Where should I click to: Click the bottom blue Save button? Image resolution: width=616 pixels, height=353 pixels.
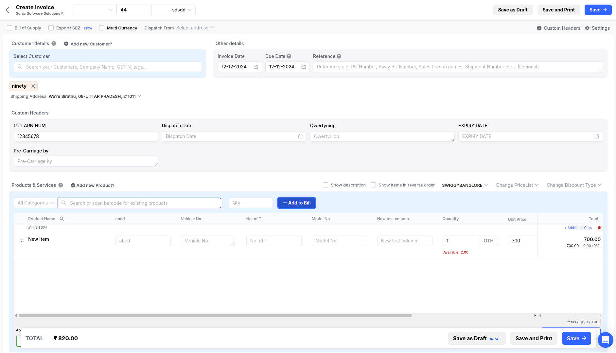pyautogui.click(x=576, y=338)
